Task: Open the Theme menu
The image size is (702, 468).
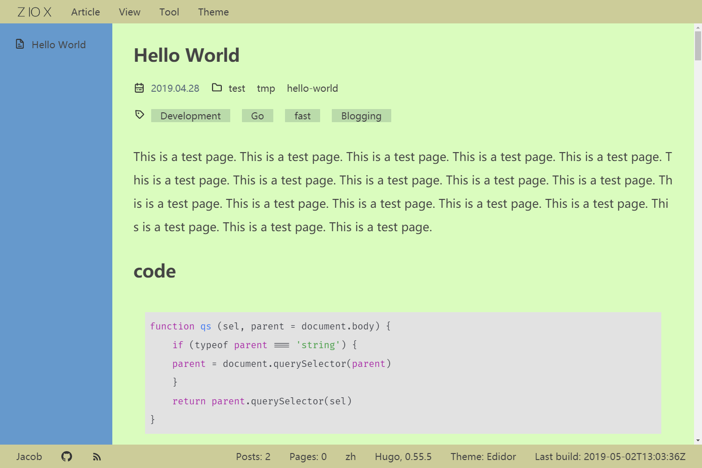Action: click(213, 12)
